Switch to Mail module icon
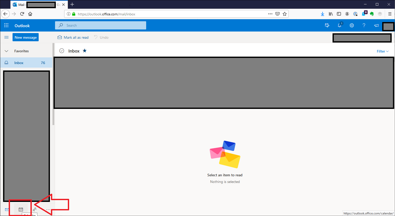The width and height of the screenshot is (395, 216). tap(7, 210)
